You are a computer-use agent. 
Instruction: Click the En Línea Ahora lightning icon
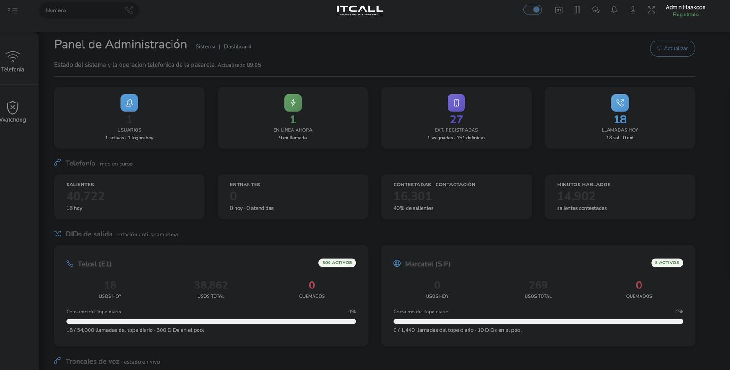pos(293,103)
